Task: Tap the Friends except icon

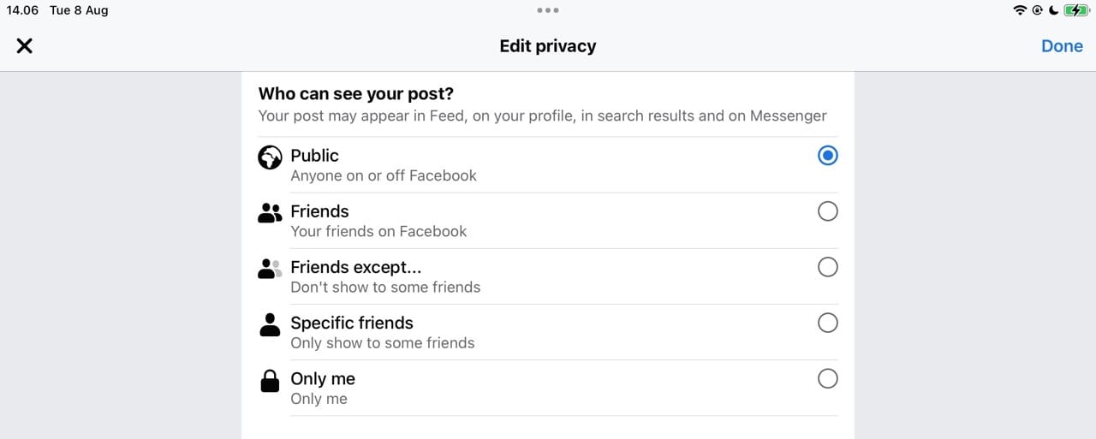Action: 270,269
